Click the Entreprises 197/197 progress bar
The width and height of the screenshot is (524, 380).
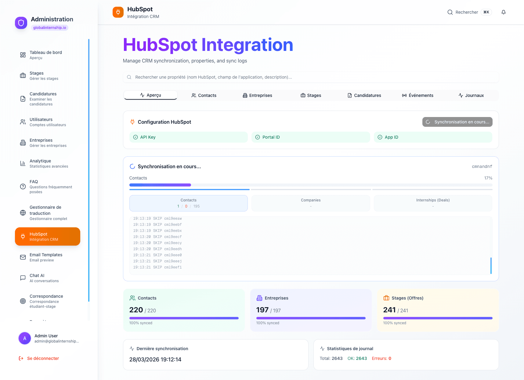coord(311,318)
